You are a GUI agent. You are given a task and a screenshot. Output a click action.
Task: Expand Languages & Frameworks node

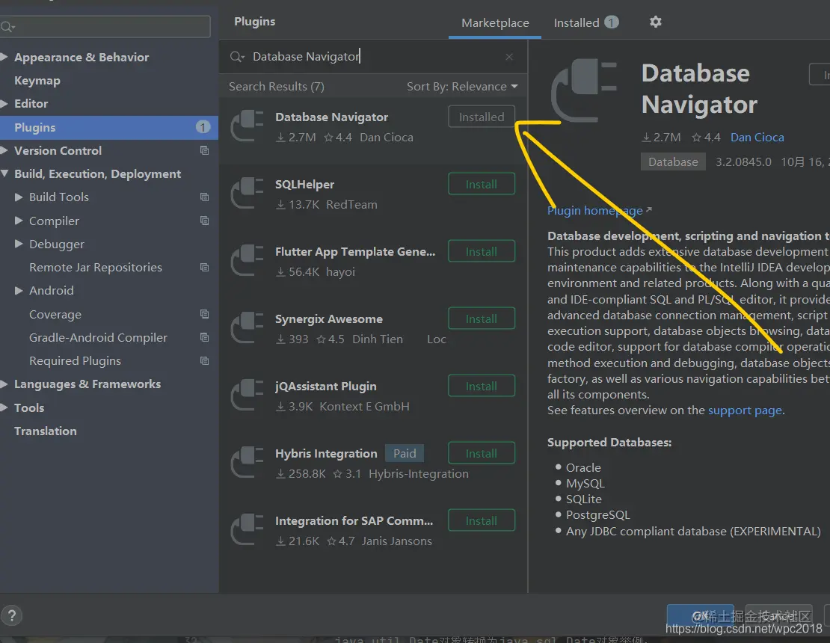4,384
